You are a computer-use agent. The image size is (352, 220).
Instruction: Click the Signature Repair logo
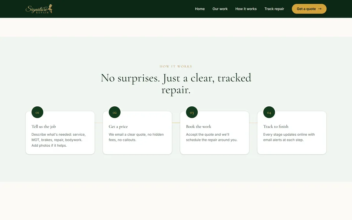click(x=39, y=9)
